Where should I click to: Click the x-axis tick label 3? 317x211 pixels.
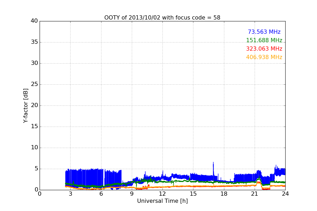pyautogui.click(x=70, y=194)
